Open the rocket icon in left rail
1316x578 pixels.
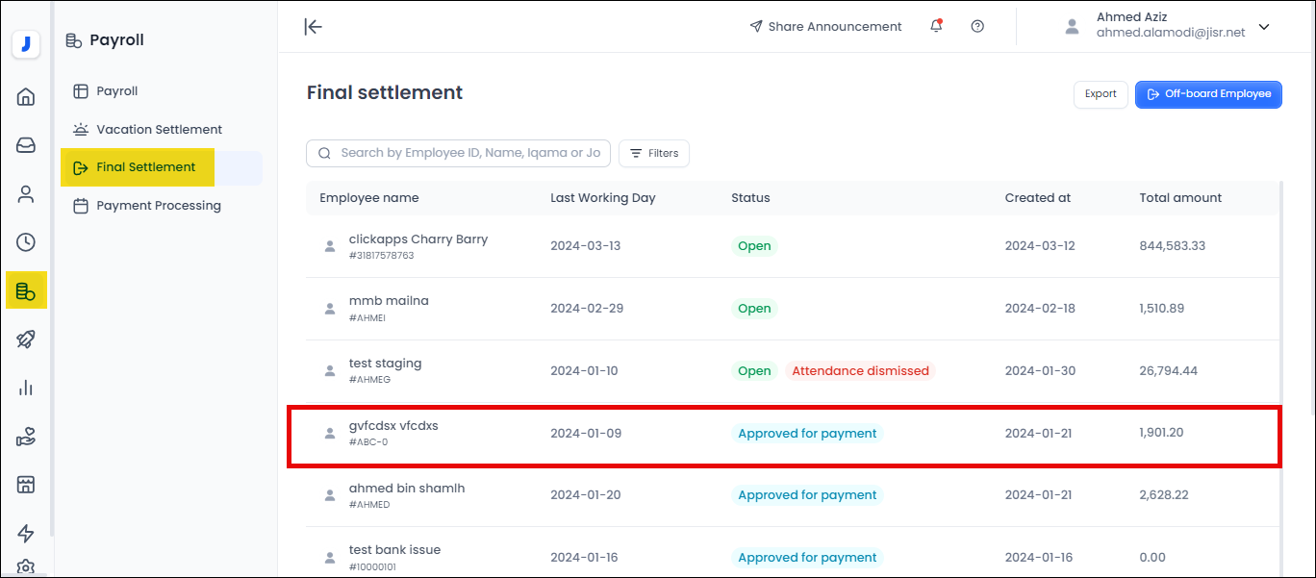[x=26, y=339]
